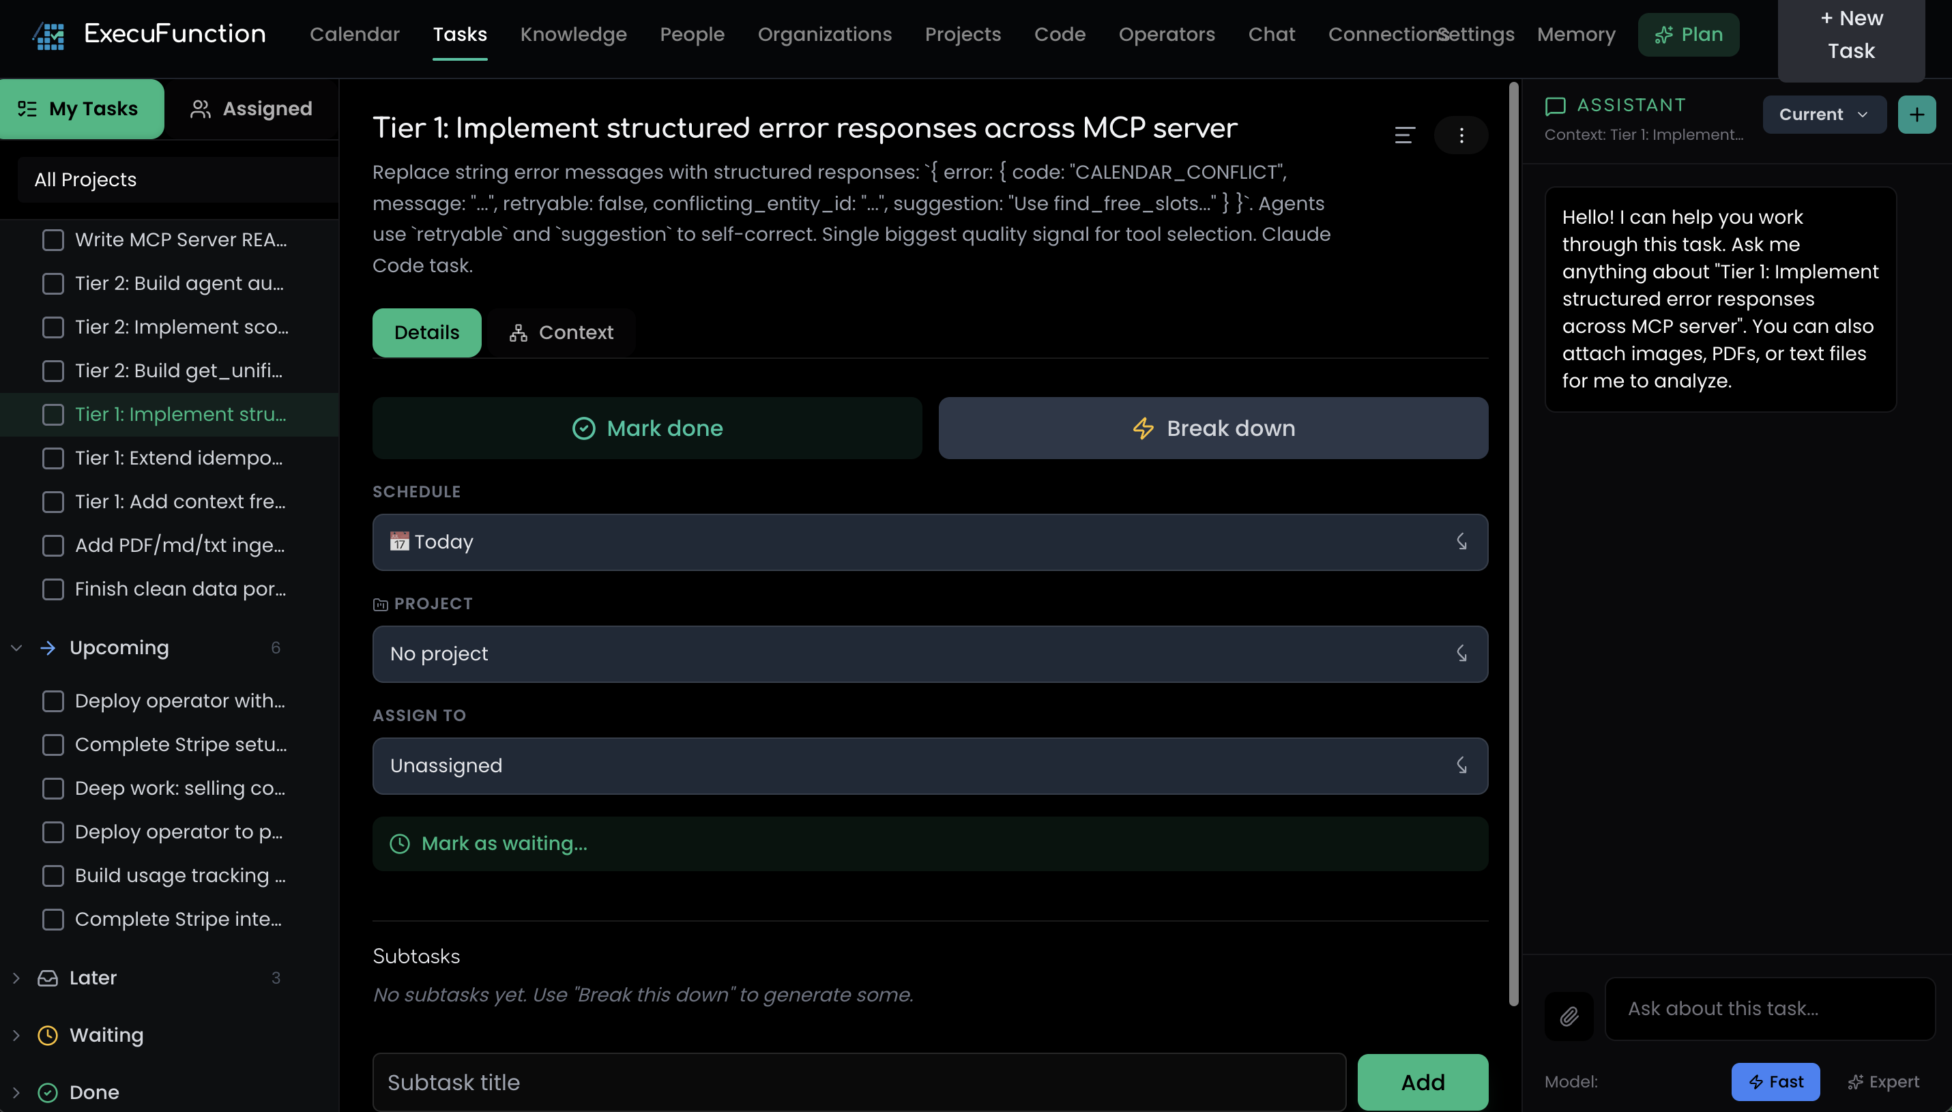This screenshot has height=1112, width=1952.
Task: Check the 'Complete Stripe setup' task checkbox
Action: pyautogui.click(x=53, y=745)
